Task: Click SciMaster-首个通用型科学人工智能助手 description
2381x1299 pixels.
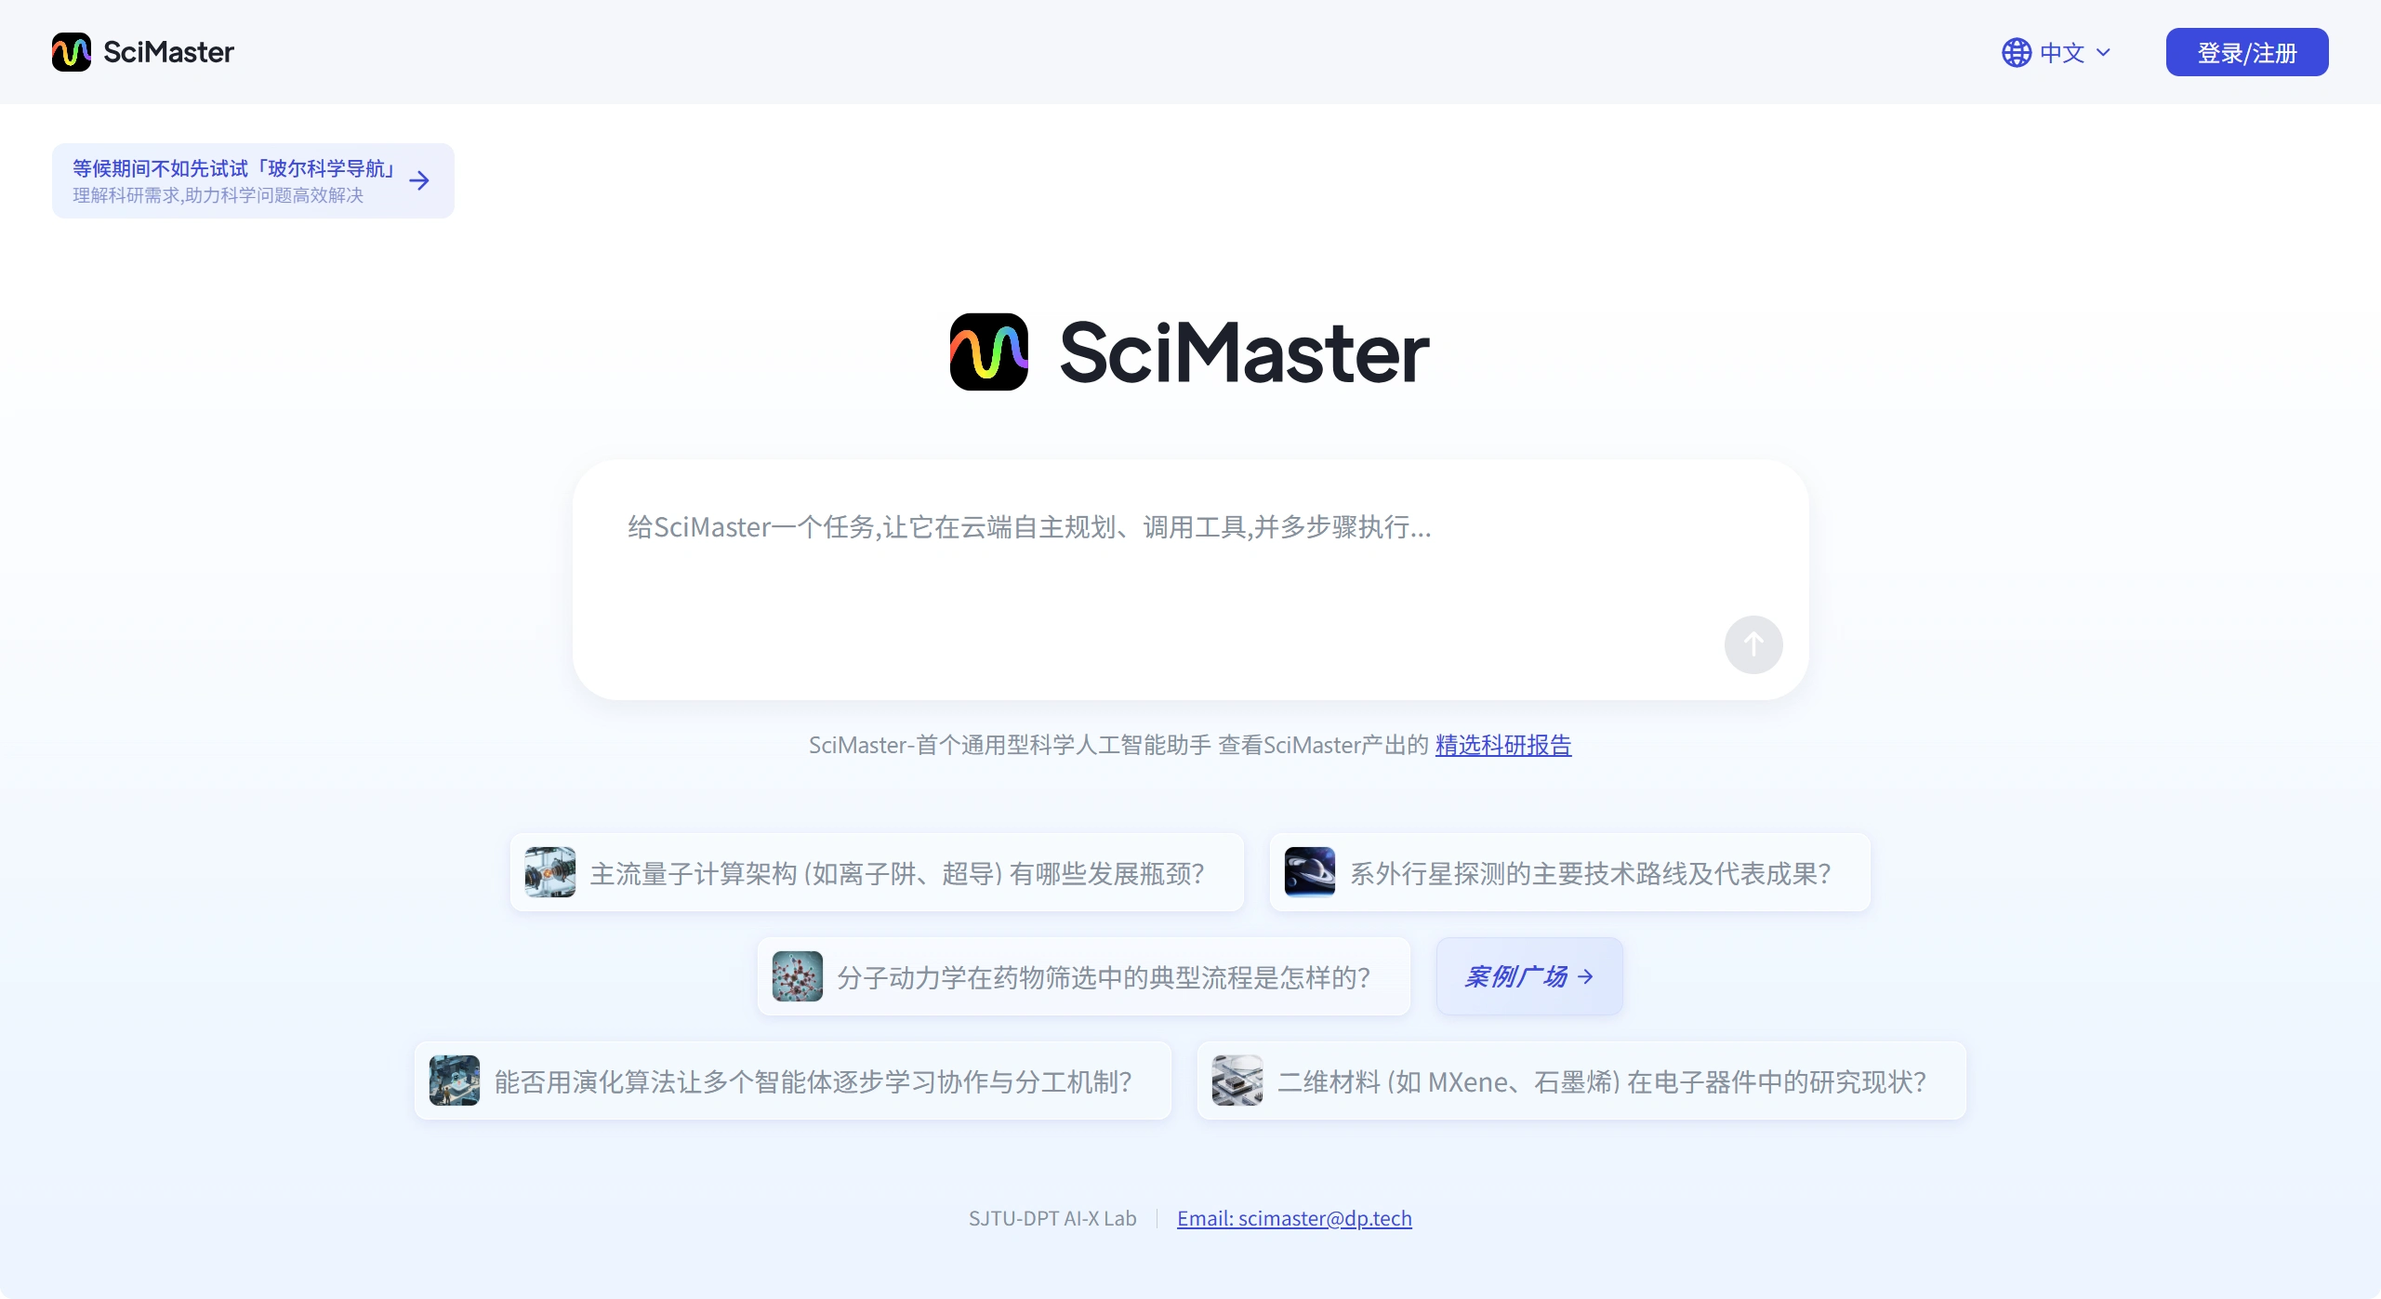Action: coord(1010,745)
